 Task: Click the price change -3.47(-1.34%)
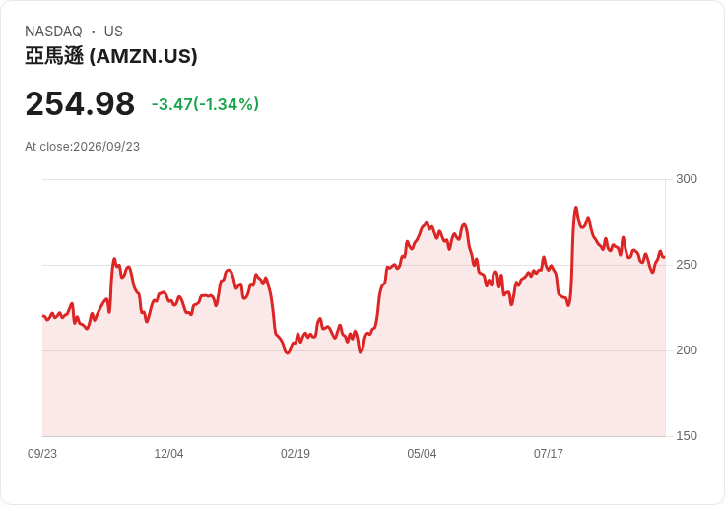(205, 104)
